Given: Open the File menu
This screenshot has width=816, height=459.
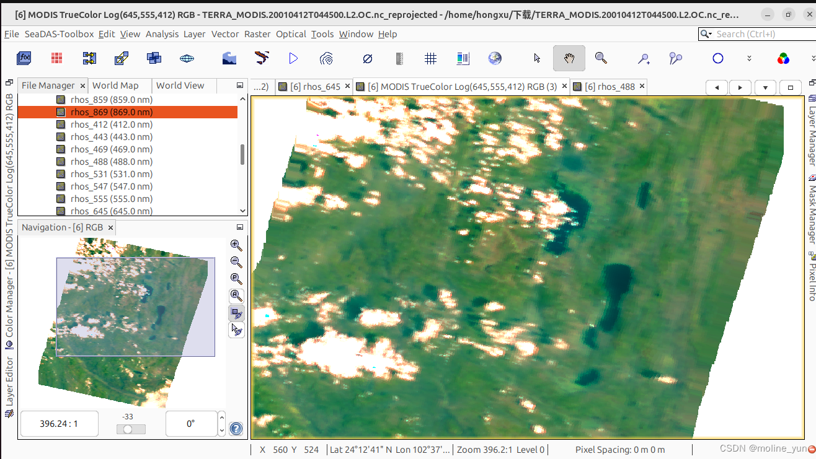Looking at the screenshot, I should point(11,34).
